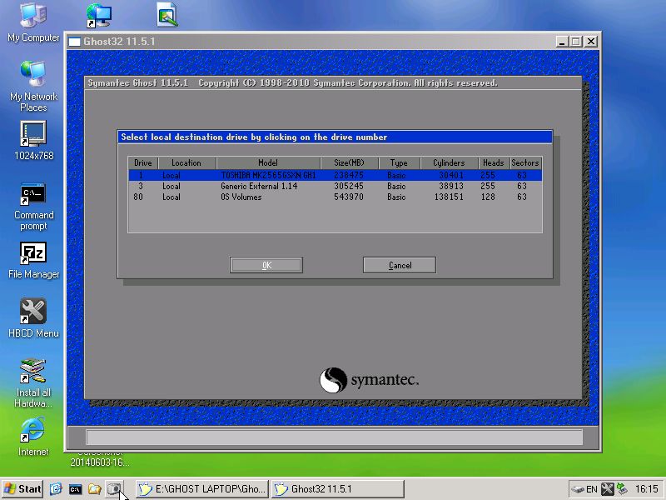Switch to E:\GHOST LAPTOP taskbar window
This screenshot has width=666, height=500.
(x=202, y=489)
